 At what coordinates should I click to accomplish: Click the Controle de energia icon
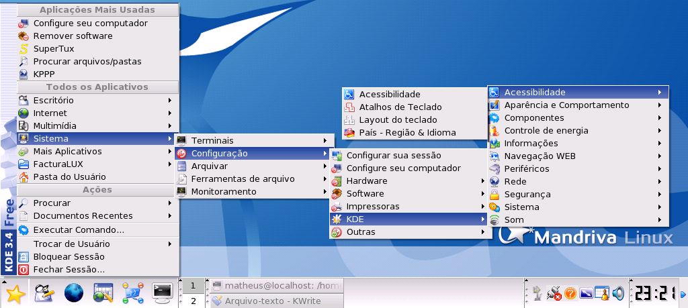pyautogui.click(x=494, y=131)
